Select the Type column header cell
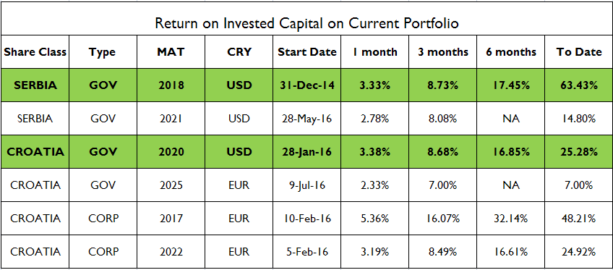 [x=103, y=51]
